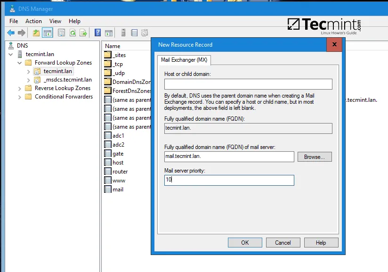Click the Refresh icon in the toolbar
The image size is (388, 272).
pyautogui.click(x=73, y=33)
